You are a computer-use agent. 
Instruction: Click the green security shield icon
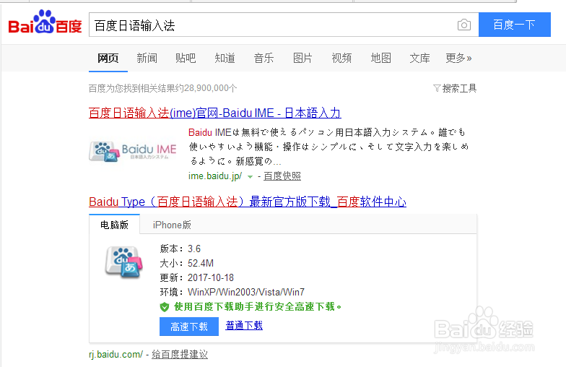click(165, 307)
